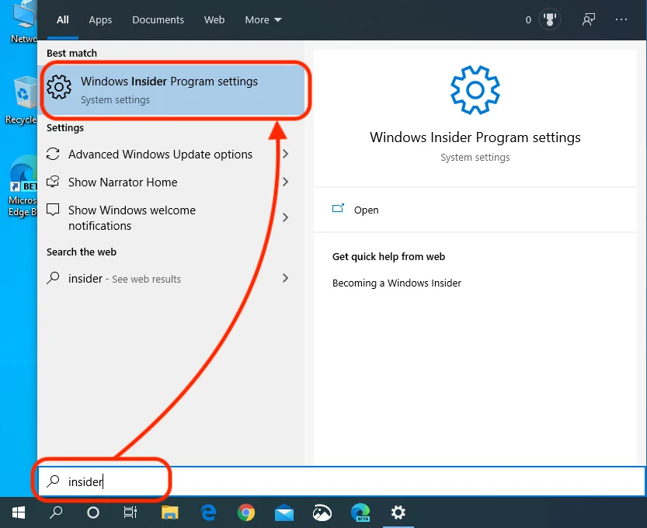Viewport: 647px width, 528px height.
Task: Launch Edge Beta from taskbar
Action: click(x=360, y=512)
